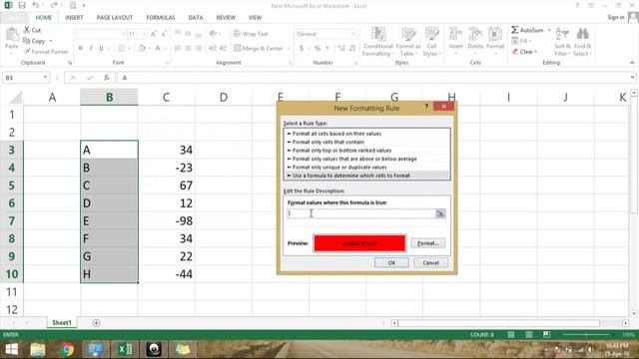Click Sign in link
Image resolution: width=639 pixels, height=359 pixels.
(616, 17)
